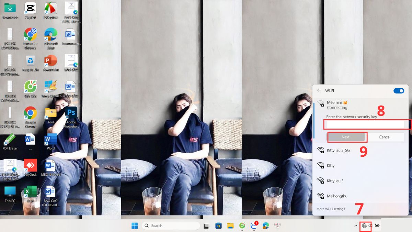Open Microsoft Store from the taskbar

[x=218, y=226]
